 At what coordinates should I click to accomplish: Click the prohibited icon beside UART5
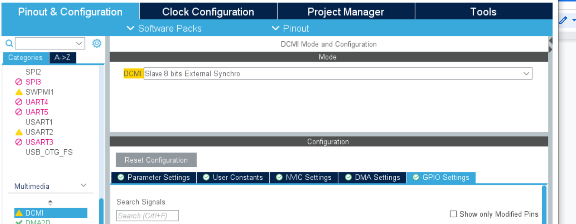(x=19, y=112)
